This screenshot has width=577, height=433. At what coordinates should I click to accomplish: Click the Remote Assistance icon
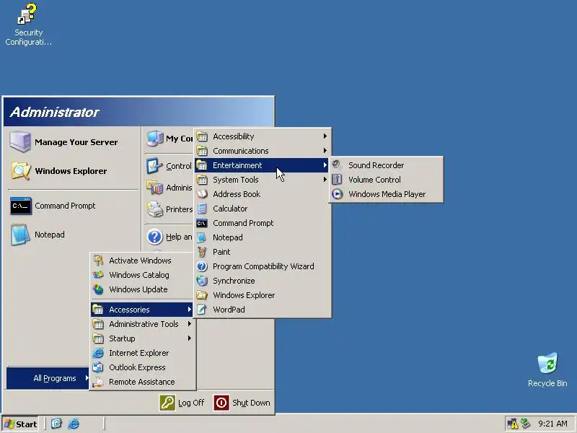pos(98,382)
